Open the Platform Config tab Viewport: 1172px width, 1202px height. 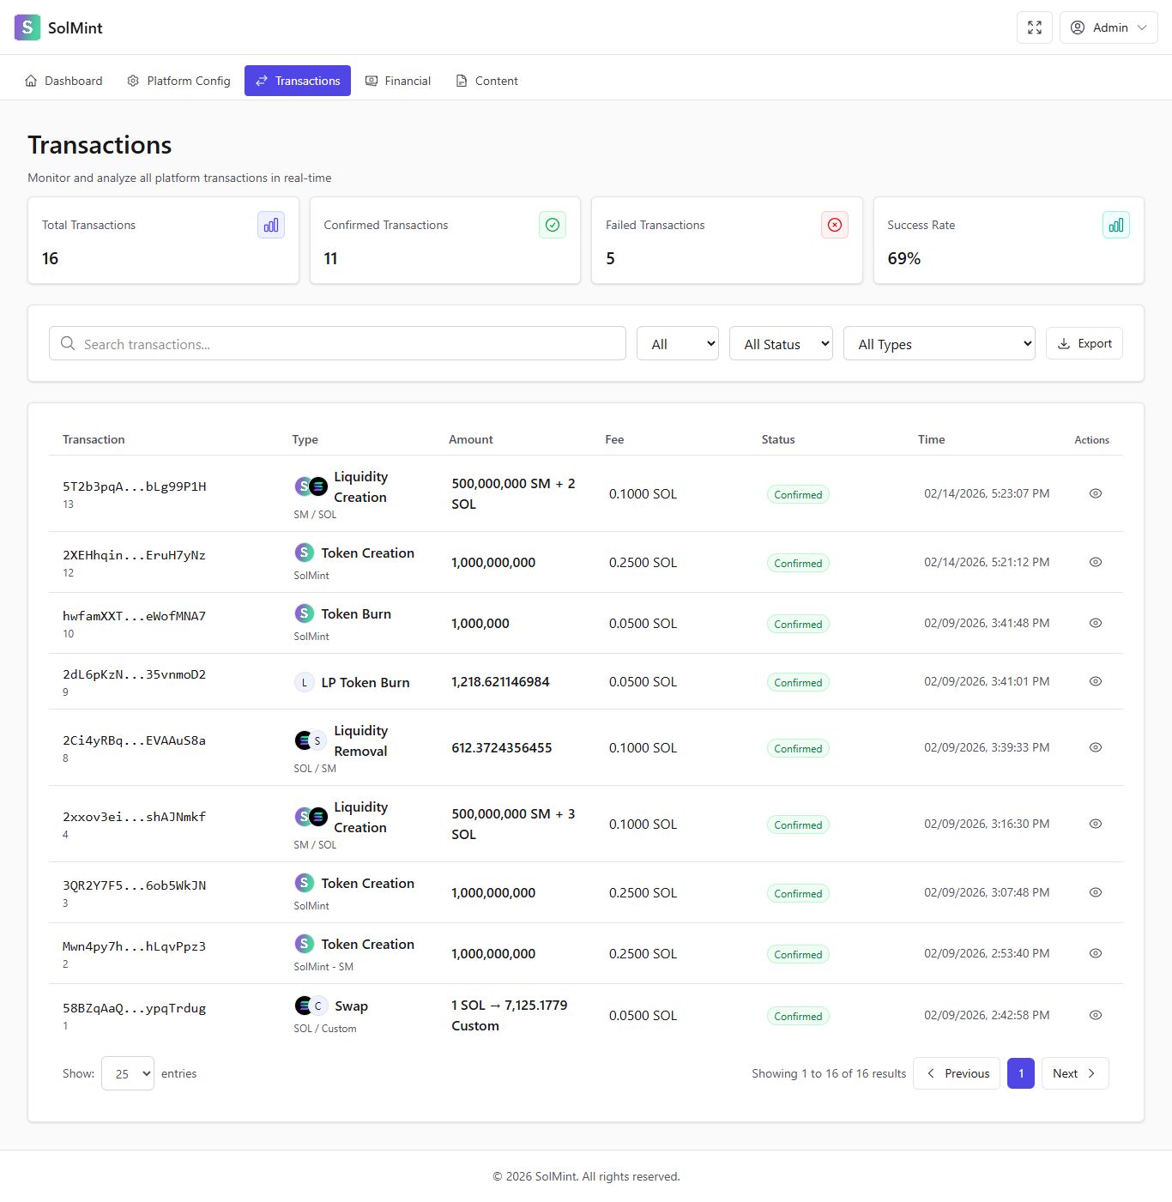[178, 81]
